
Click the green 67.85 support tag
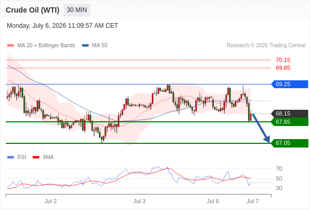290,122
